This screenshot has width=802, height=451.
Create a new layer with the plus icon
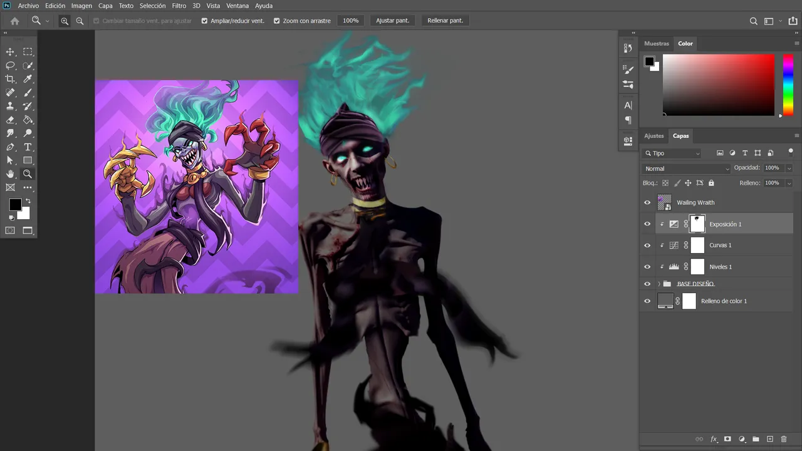tap(770, 439)
